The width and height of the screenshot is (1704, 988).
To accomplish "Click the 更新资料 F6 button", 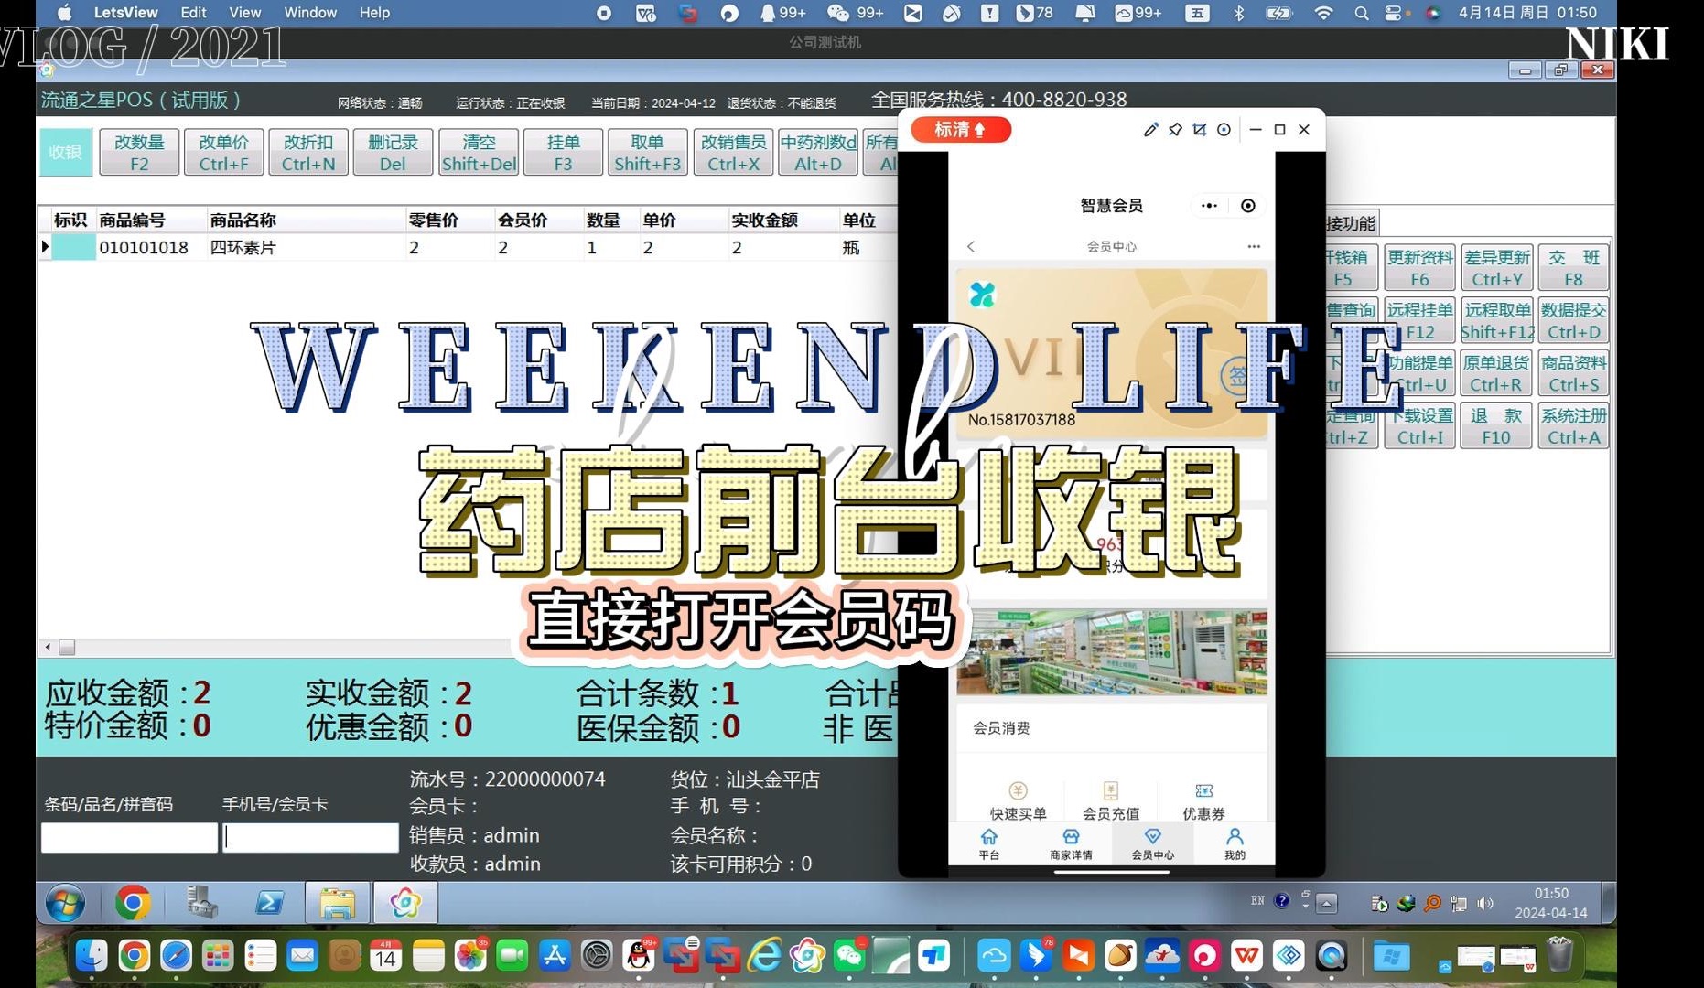I will pos(1419,268).
